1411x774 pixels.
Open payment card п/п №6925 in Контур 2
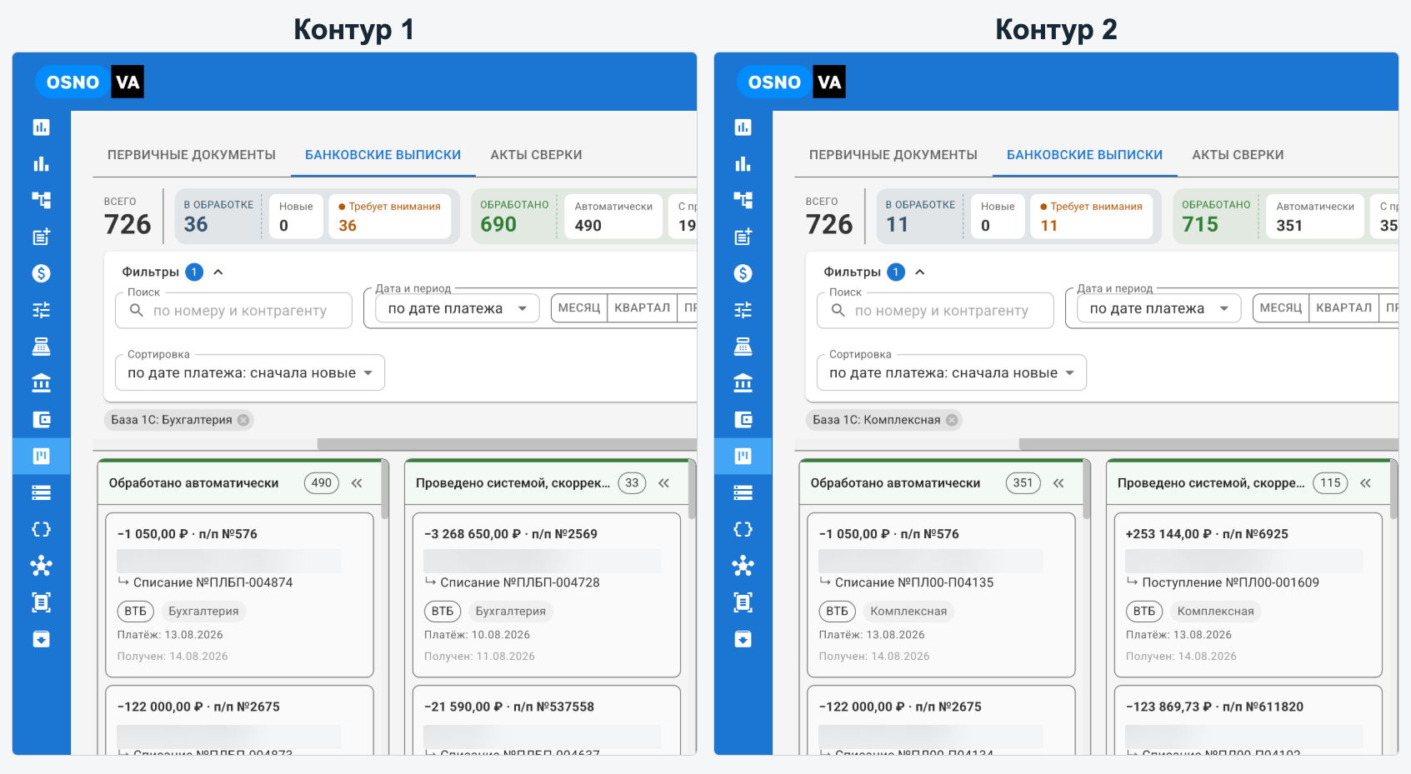click(x=1248, y=595)
